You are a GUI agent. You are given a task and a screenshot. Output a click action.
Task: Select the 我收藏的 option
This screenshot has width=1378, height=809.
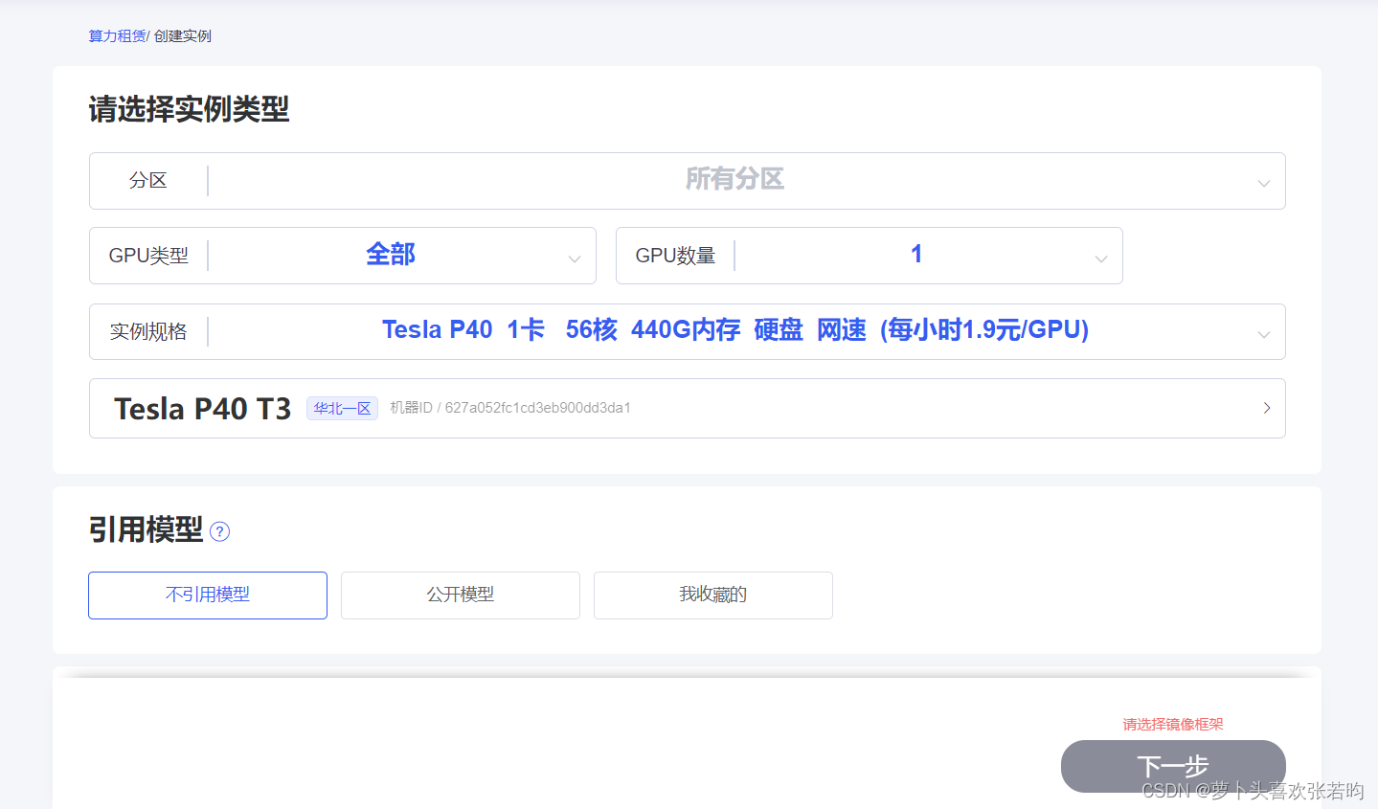click(713, 596)
